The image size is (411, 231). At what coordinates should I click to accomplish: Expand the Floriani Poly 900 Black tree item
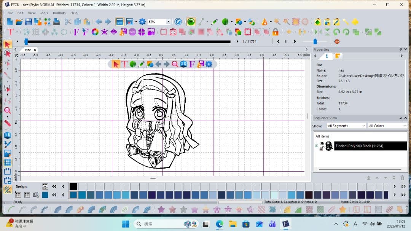tap(316, 146)
